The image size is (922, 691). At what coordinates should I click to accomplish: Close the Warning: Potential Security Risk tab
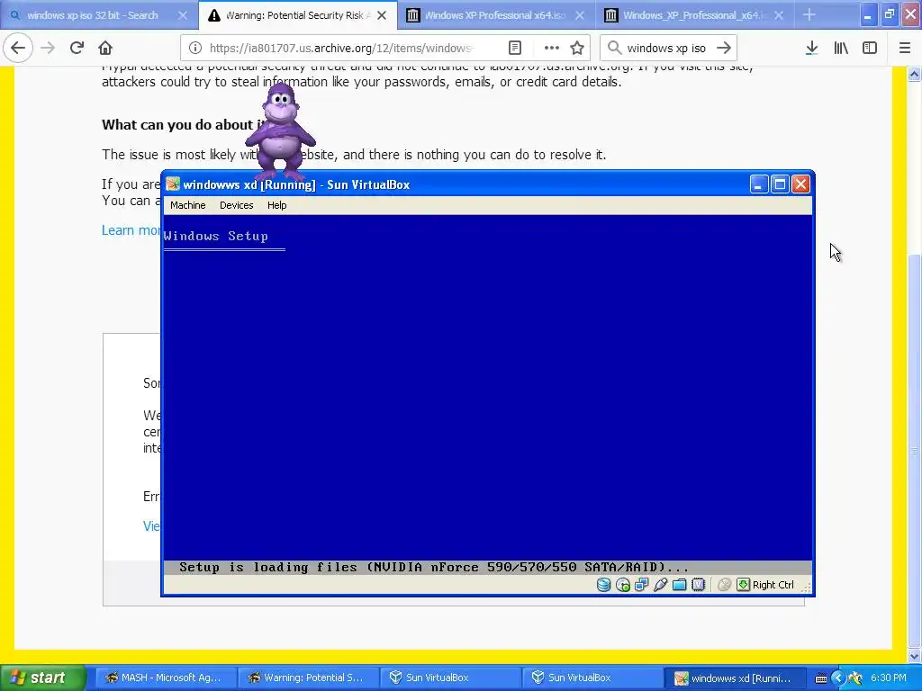382,15
